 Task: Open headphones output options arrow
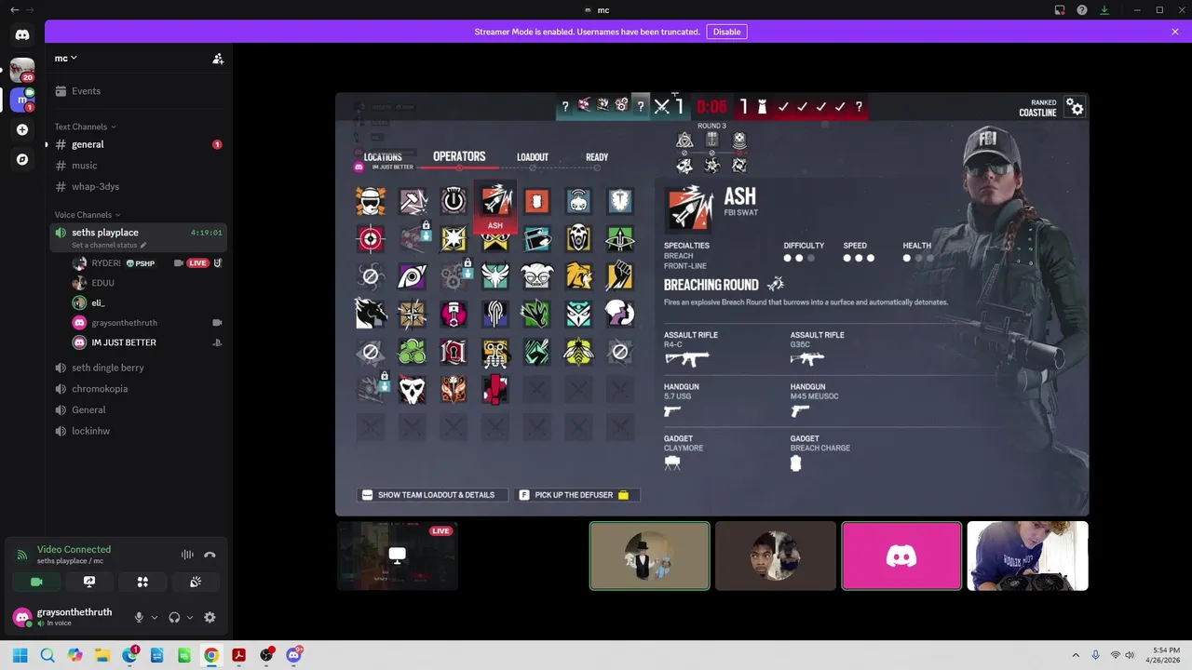[x=190, y=617]
